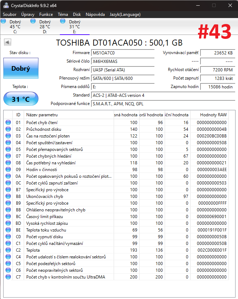Click status icon for Hodin v činnosti
The height and width of the screenshot is (299, 238).
tap(8, 169)
